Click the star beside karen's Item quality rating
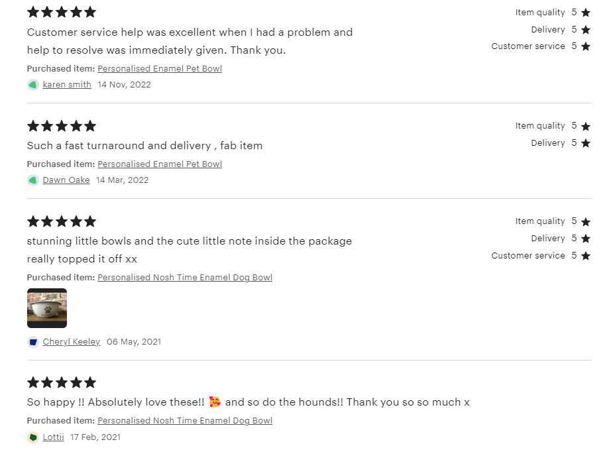 point(585,13)
